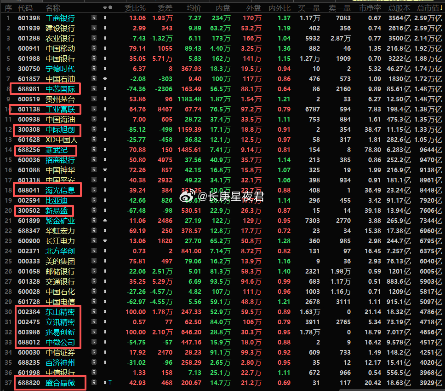Click the star-dot marker column header
445x391 pixels.
108,8
